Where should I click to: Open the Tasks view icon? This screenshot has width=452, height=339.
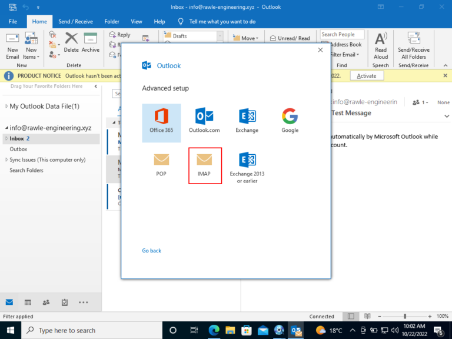[x=65, y=302]
